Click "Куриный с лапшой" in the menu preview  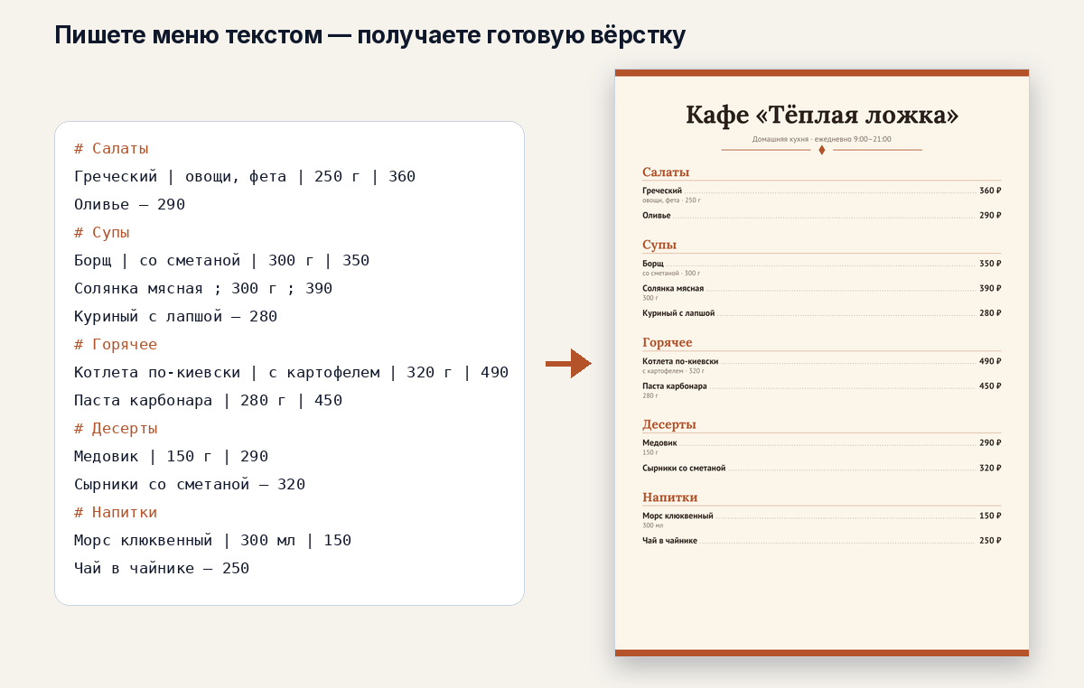pos(678,312)
